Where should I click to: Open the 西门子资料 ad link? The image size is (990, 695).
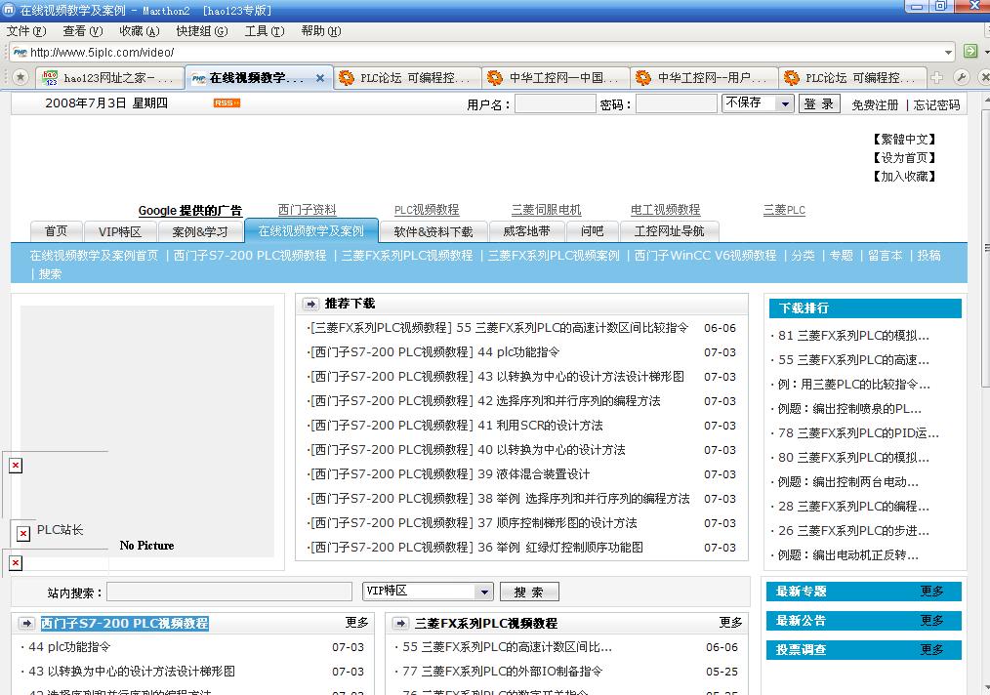tap(307, 210)
